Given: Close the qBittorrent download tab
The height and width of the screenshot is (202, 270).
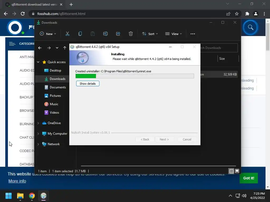Looking at the screenshot, I should point(61,4).
